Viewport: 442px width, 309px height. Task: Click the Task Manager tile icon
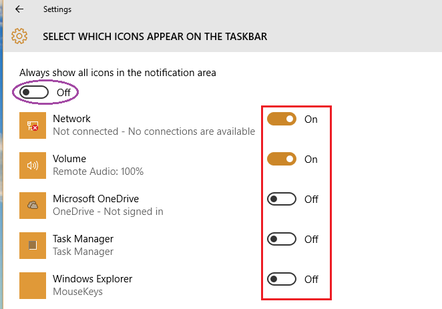pyautogui.click(x=33, y=246)
